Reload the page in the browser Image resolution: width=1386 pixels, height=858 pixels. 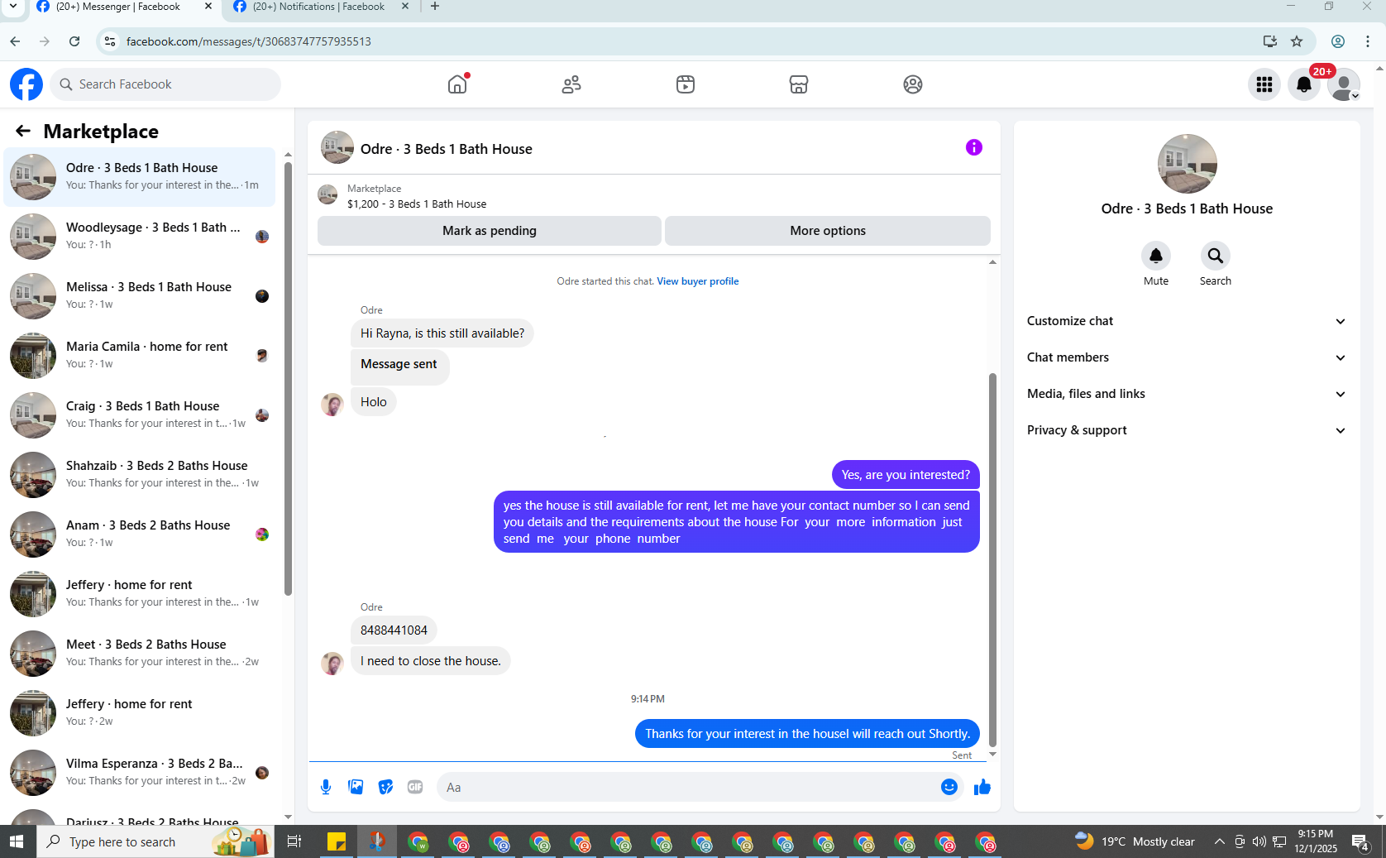click(x=74, y=41)
